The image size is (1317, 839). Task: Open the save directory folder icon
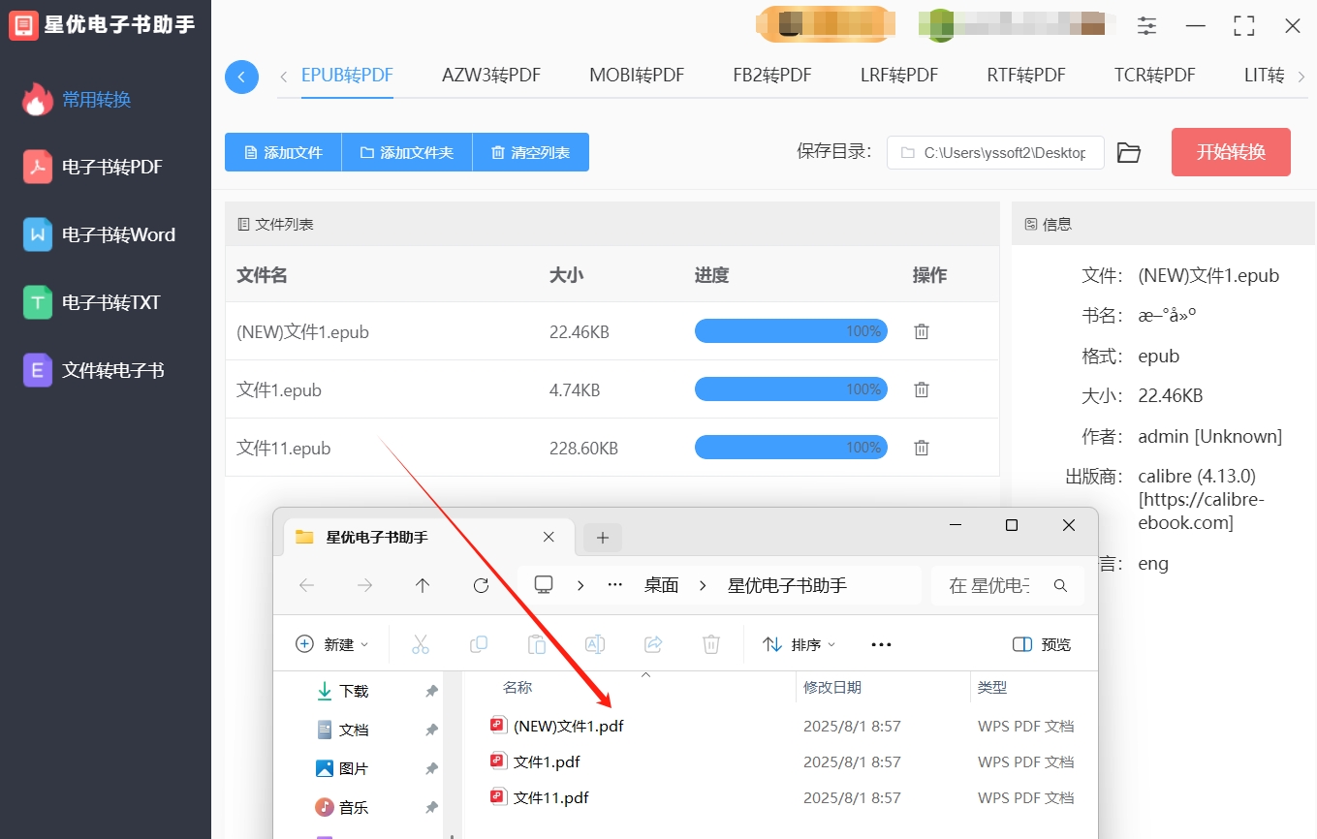click(1129, 153)
